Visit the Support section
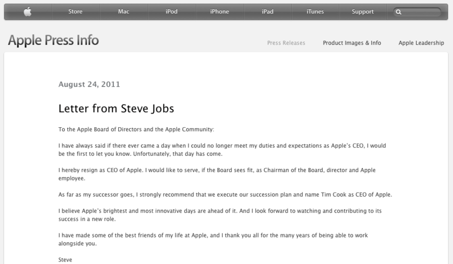 (362, 12)
